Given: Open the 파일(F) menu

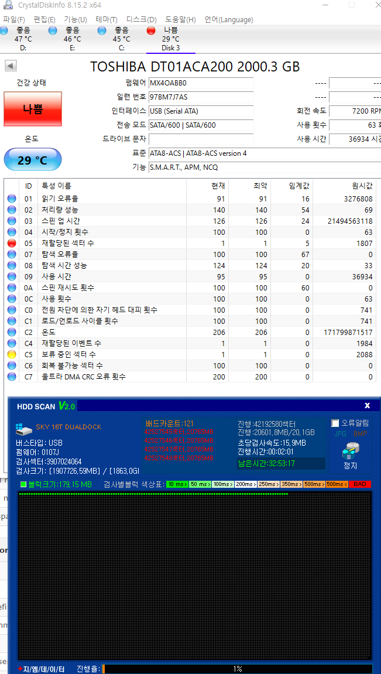Looking at the screenshot, I should coord(13,19).
